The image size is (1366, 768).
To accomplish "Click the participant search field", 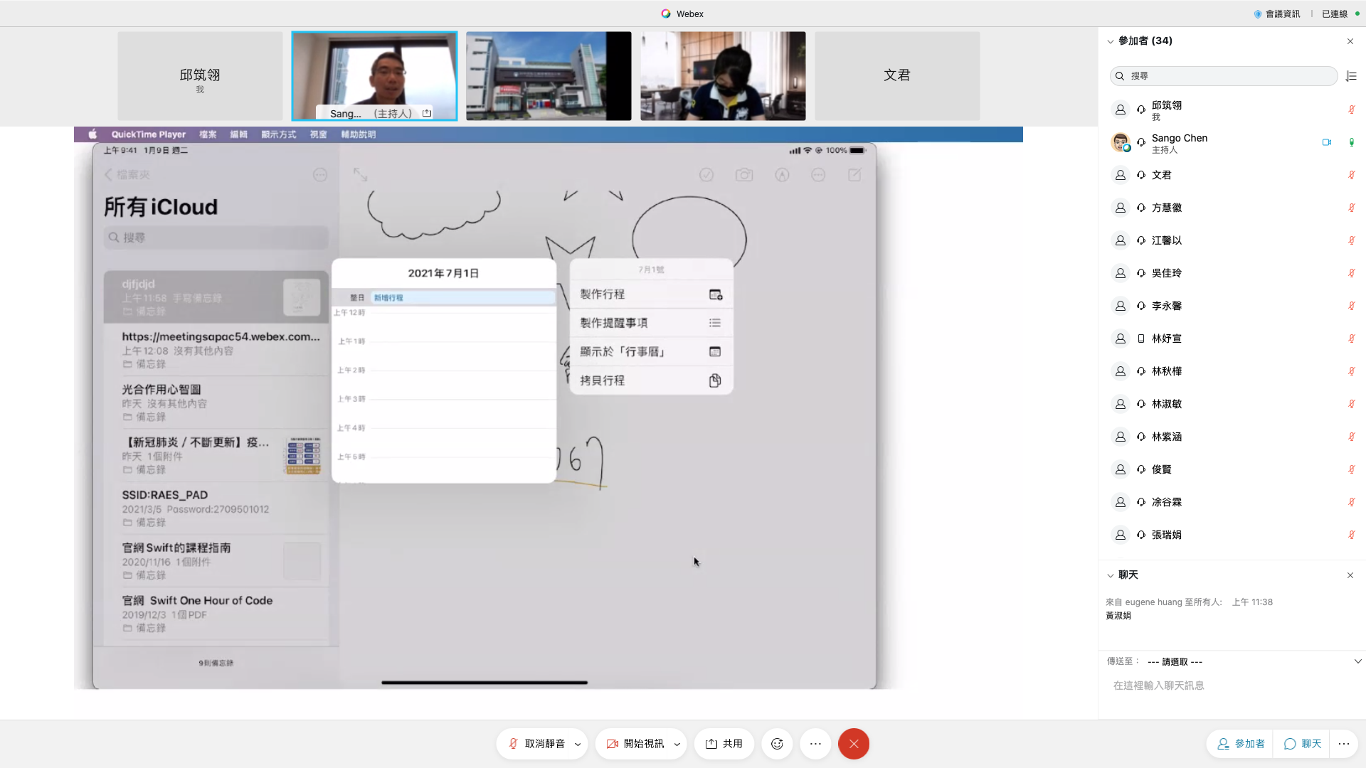I will (1224, 76).
